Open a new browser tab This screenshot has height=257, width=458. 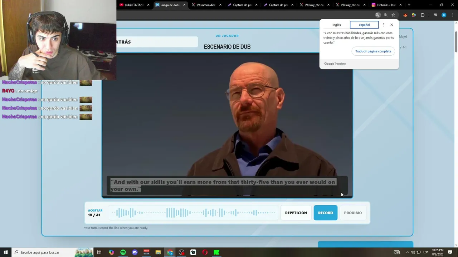coord(409,5)
